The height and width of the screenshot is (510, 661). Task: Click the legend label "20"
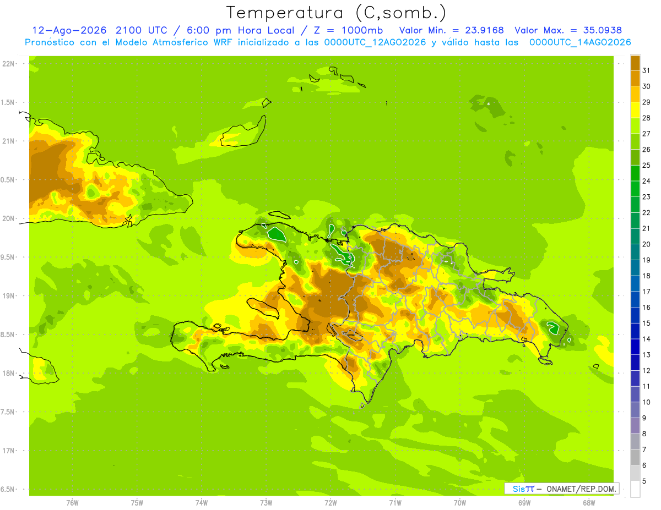pyautogui.click(x=647, y=244)
